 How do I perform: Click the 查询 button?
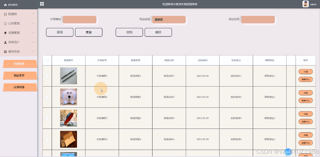pos(60,32)
